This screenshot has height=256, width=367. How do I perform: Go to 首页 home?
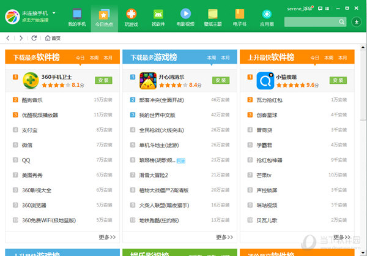pyautogui.click(x=53, y=38)
